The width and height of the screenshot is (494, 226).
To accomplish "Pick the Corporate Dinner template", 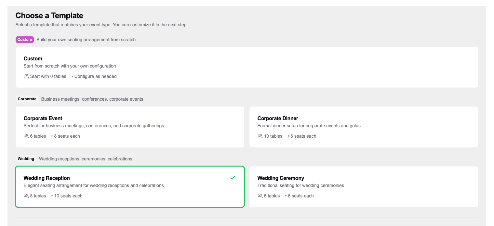I will tap(363, 127).
